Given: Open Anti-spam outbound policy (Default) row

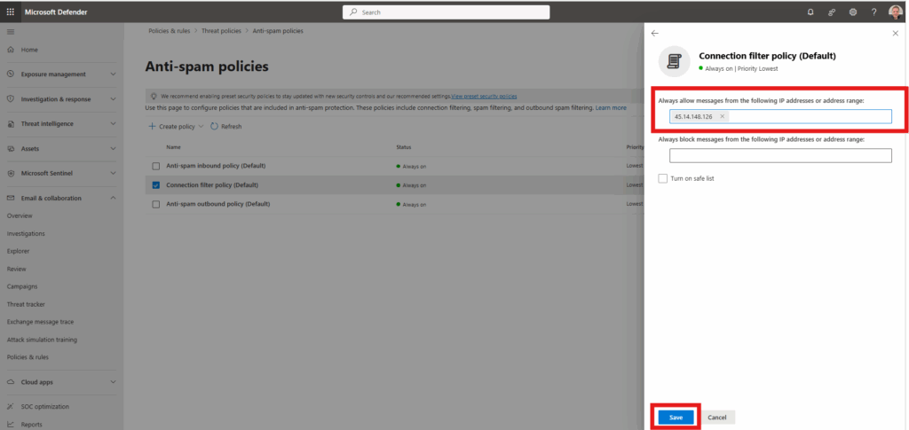Looking at the screenshot, I should [218, 204].
